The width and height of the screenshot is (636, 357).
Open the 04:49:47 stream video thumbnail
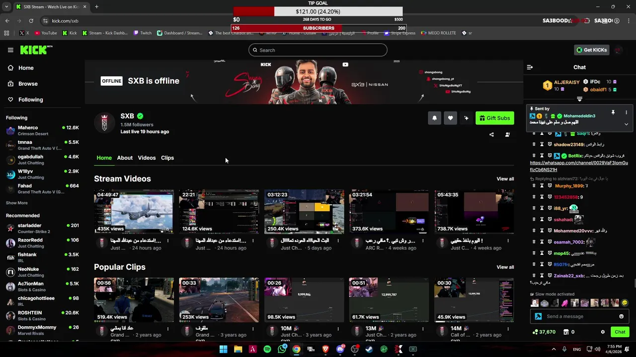(134, 212)
